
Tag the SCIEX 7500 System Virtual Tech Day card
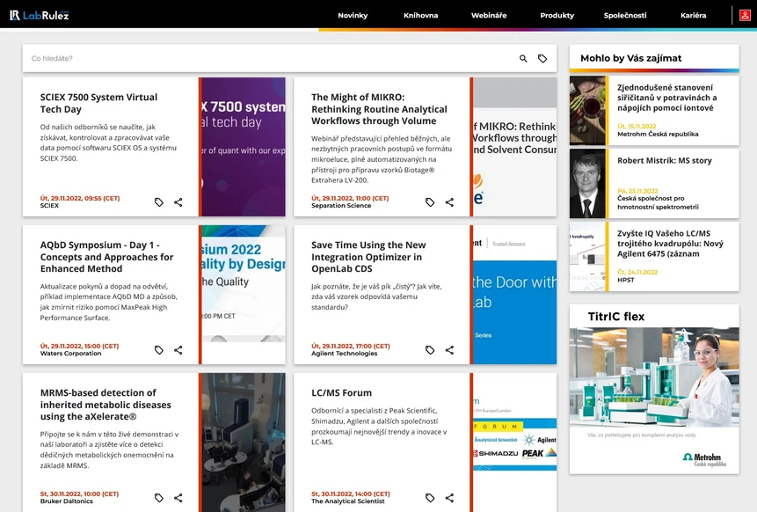(159, 202)
